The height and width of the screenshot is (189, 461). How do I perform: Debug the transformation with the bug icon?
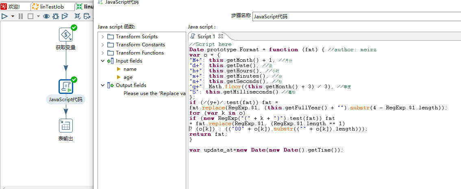[56, 16]
